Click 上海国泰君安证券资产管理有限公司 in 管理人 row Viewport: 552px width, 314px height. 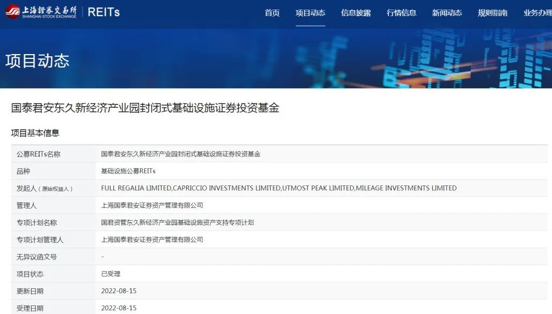152,205
